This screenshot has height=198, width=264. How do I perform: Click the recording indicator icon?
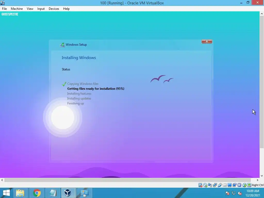(x=234, y=185)
